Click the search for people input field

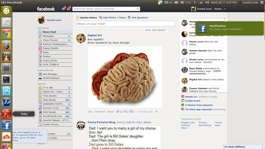coord(104,9)
